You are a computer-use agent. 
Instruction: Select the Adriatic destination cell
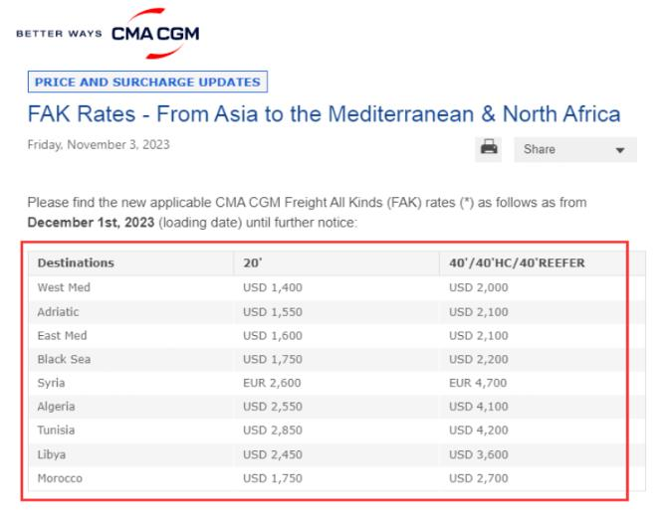(60, 312)
